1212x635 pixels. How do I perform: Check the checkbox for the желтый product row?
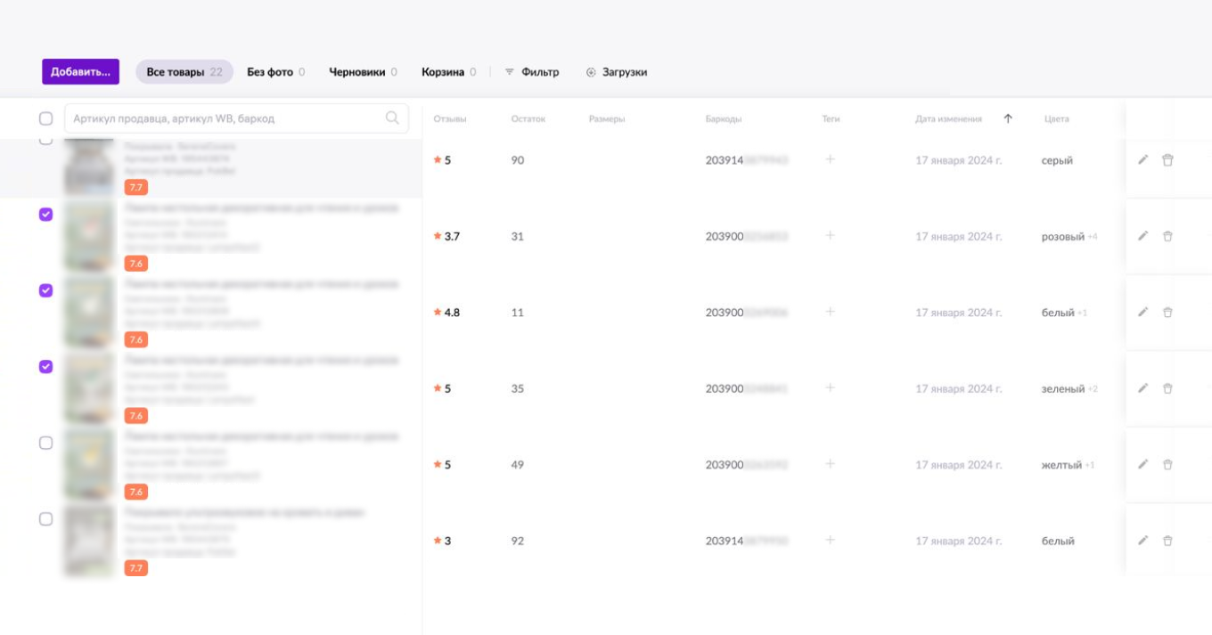point(46,443)
